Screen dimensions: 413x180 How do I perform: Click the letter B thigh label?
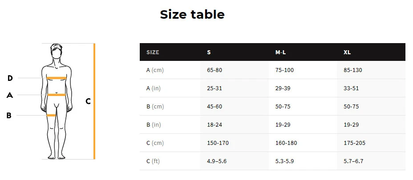tap(9, 116)
